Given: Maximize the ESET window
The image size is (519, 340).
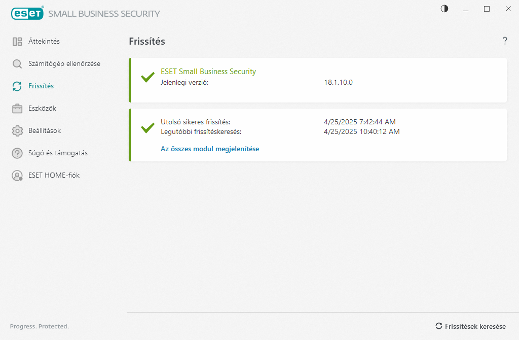Looking at the screenshot, I should click(487, 9).
